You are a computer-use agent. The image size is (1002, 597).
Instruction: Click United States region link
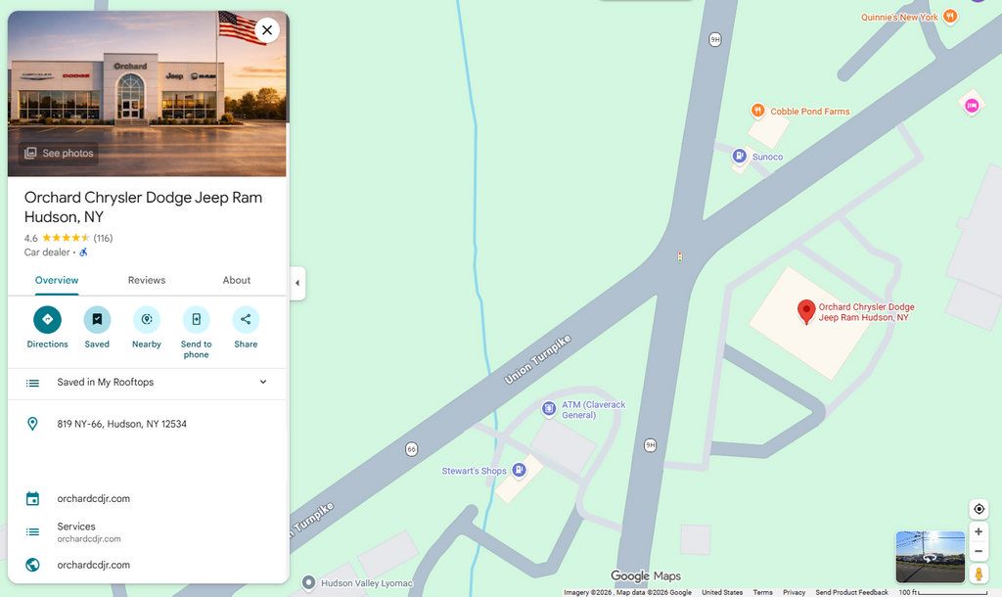(x=722, y=592)
